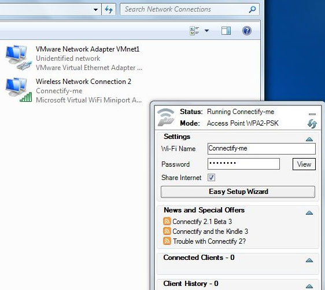This screenshot has height=290, width=325.
Task: Click the Wi-Fi Name input field
Action: pos(261,149)
